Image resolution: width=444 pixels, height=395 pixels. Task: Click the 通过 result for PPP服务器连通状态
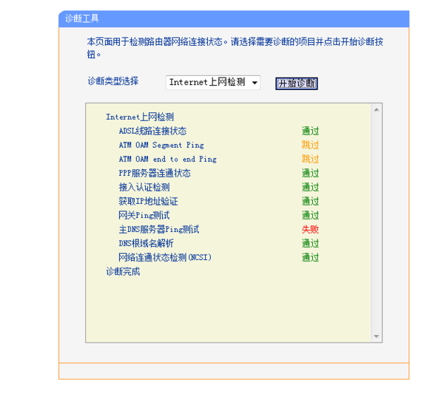click(x=310, y=173)
